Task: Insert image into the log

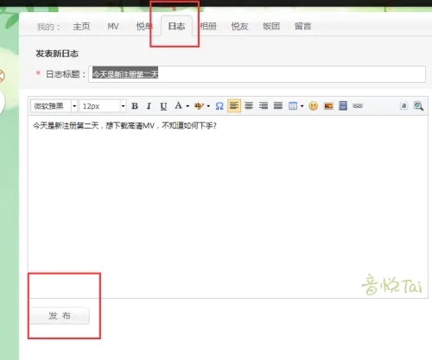Action: click(x=328, y=106)
